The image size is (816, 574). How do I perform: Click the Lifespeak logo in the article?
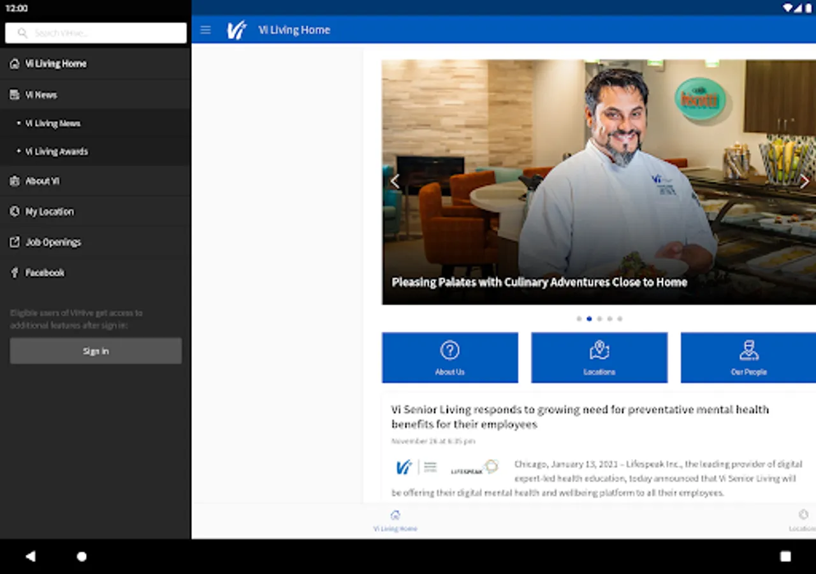(475, 467)
